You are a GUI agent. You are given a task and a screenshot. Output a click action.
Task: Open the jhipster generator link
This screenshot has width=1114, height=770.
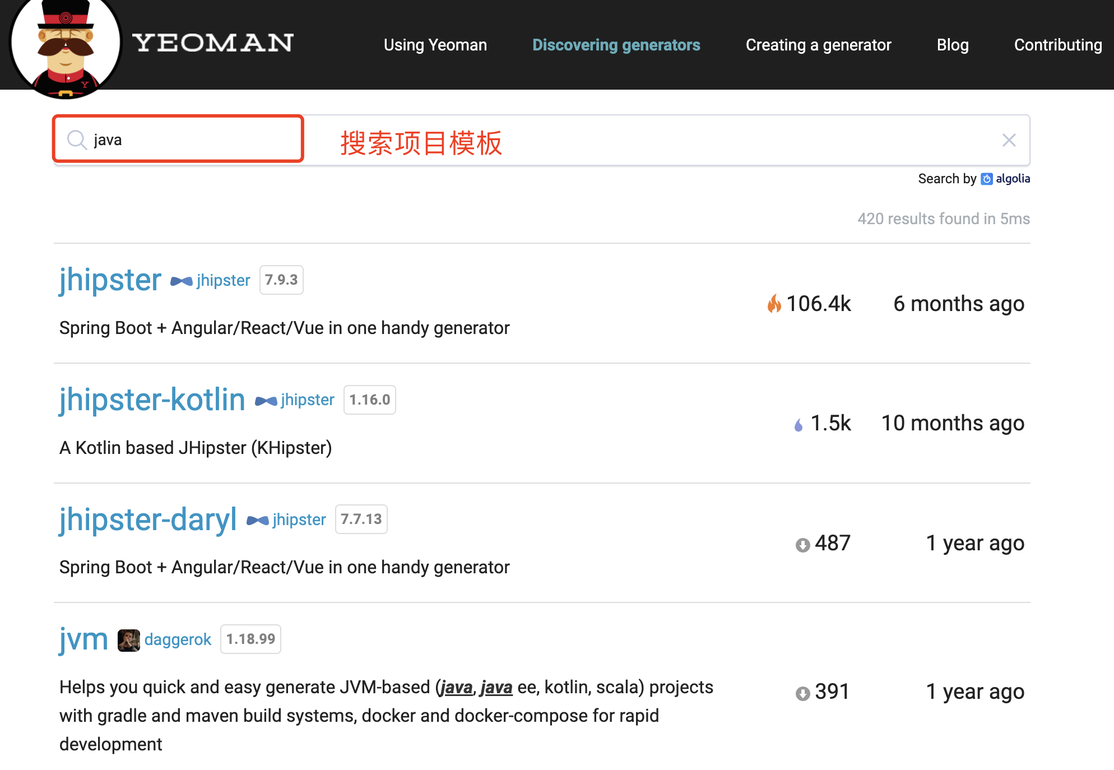tap(110, 280)
